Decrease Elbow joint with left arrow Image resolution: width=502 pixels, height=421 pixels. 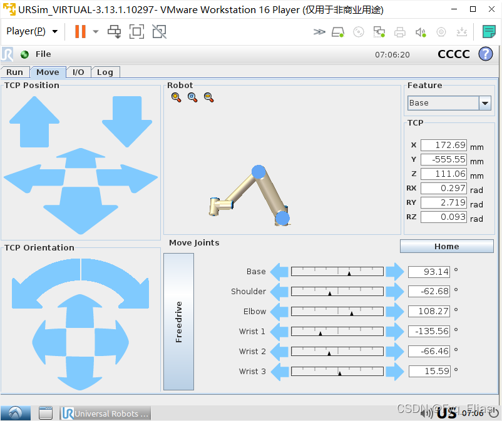click(280, 312)
